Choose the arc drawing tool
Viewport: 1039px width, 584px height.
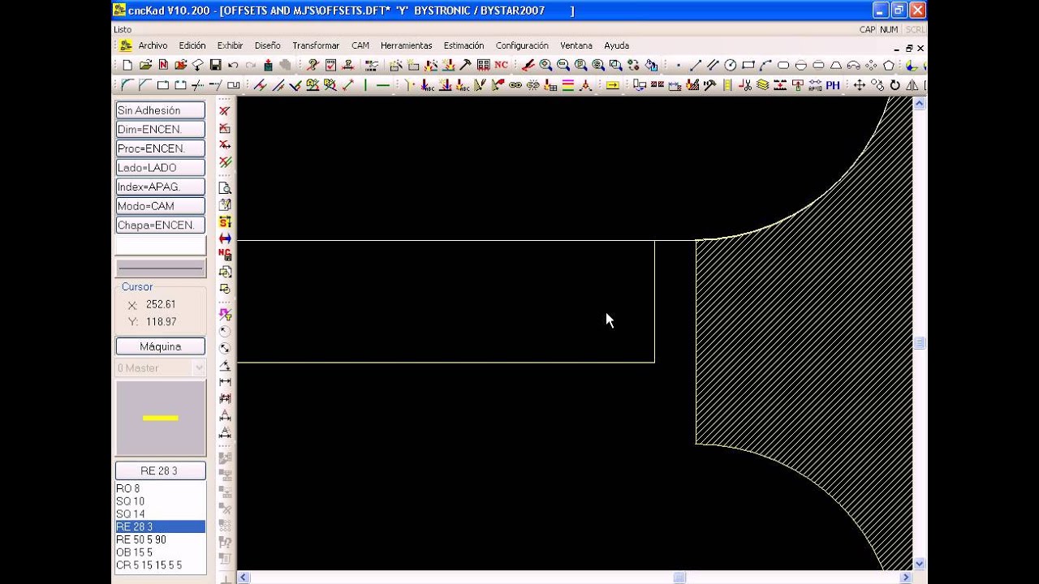point(765,65)
